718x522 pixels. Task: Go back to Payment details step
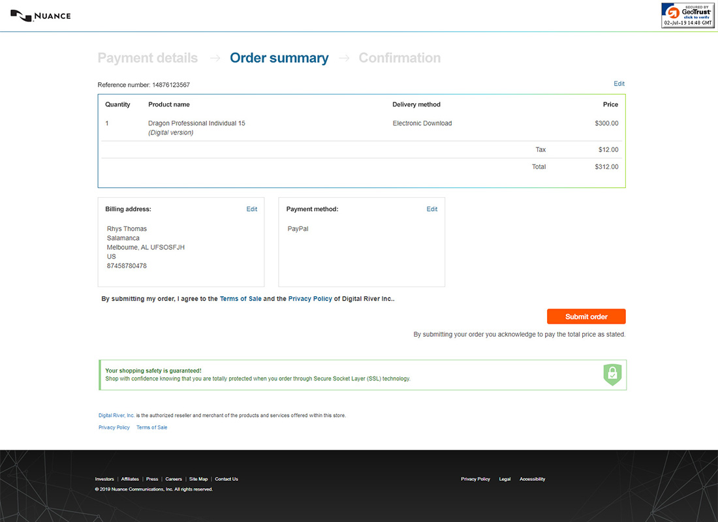pyautogui.click(x=148, y=57)
